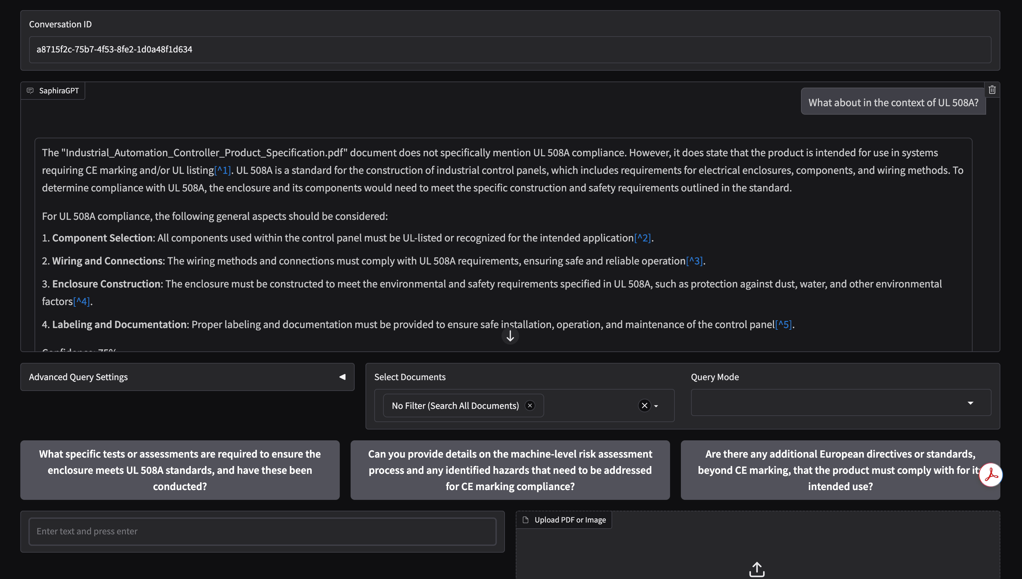Viewport: 1022px width, 579px height.
Task: Click citation [^5] on Labeling and Documentation
Action: coord(784,324)
